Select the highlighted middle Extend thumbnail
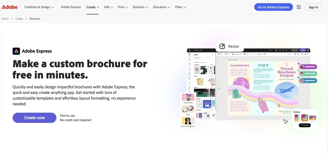 click(x=304, y=118)
